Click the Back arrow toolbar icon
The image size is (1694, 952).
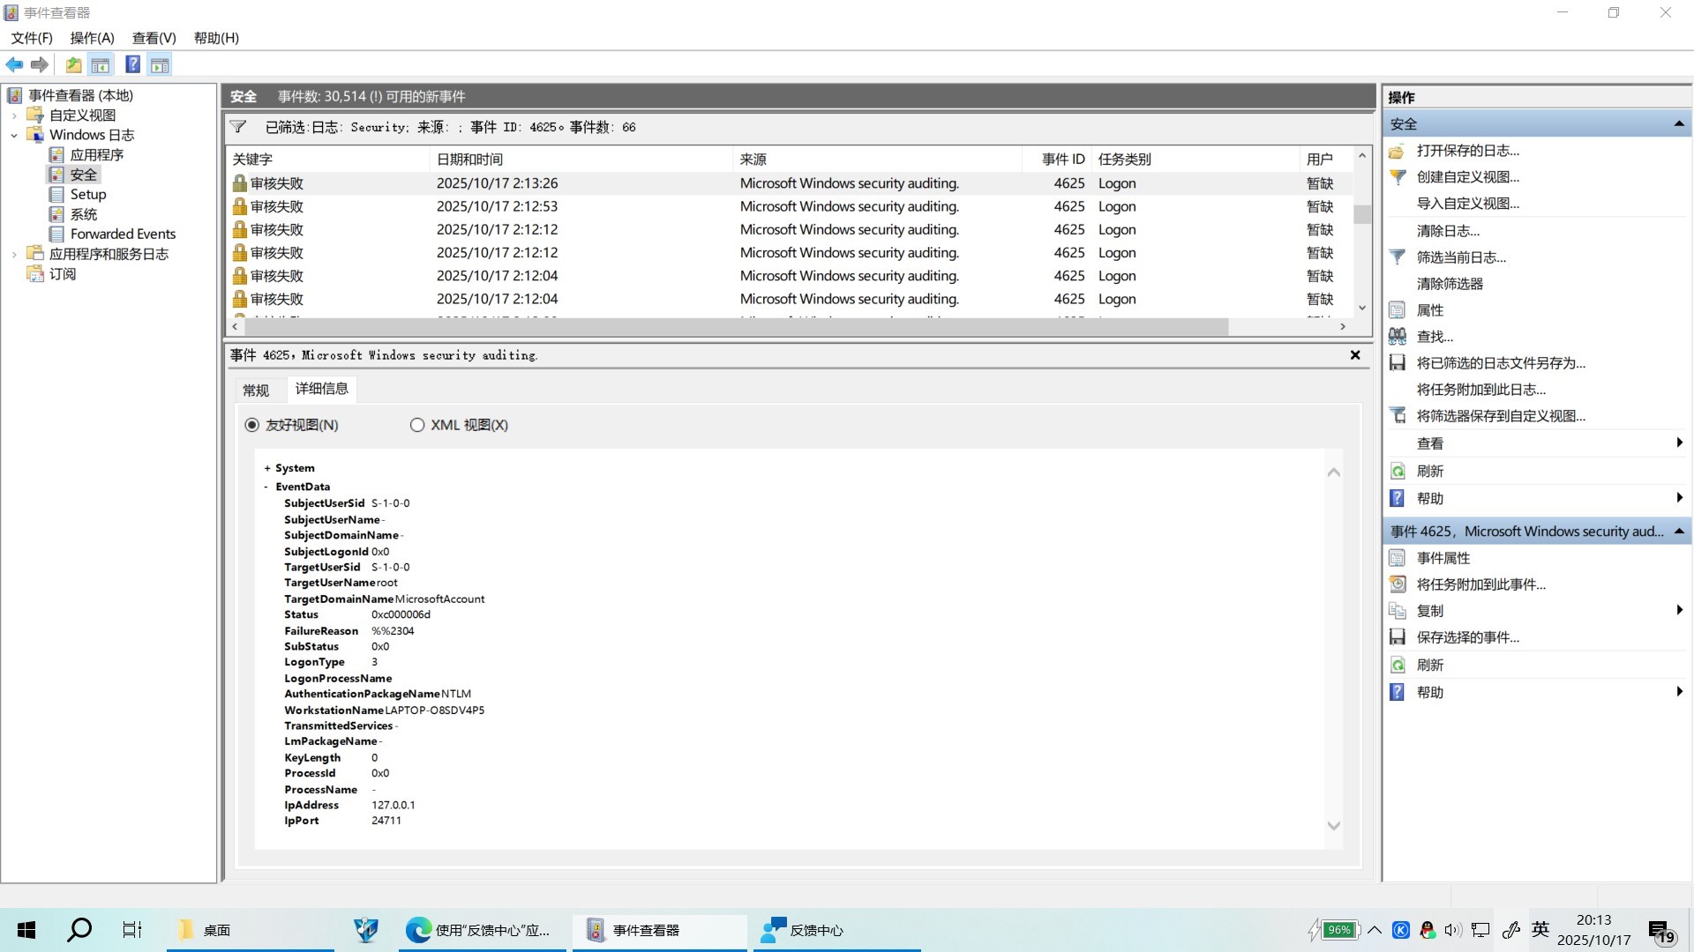(14, 64)
